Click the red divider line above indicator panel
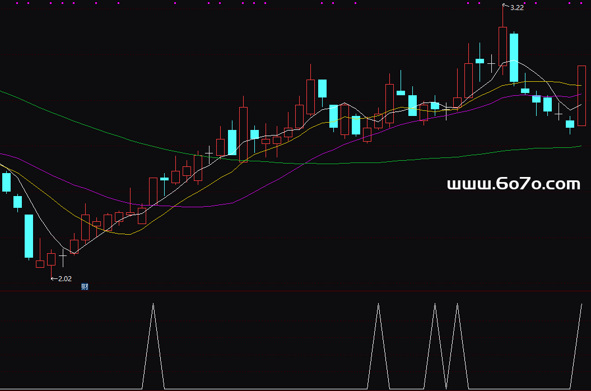The image size is (591, 391). (x=295, y=291)
